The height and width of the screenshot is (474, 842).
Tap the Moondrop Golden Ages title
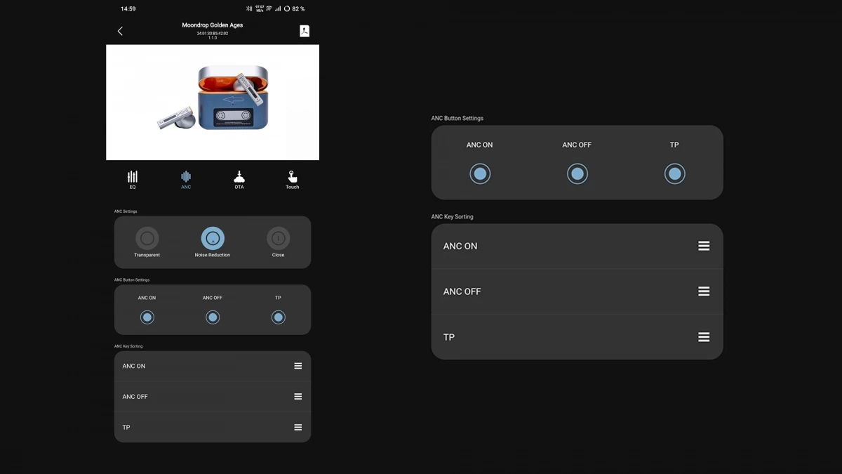[213, 25]
